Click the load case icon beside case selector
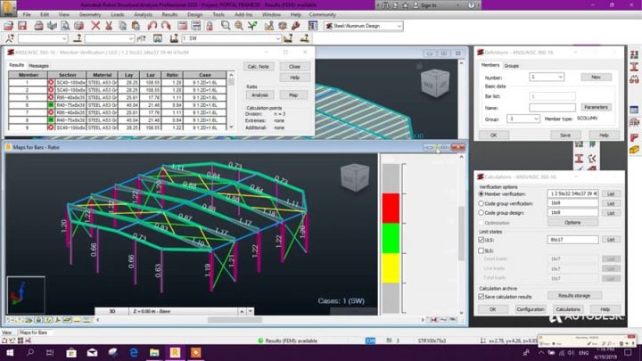Screen dimensions: 642x361 click(x=174, y=38)
